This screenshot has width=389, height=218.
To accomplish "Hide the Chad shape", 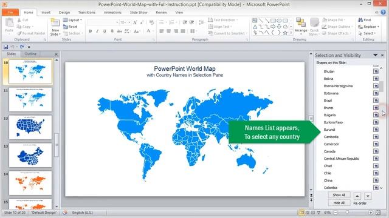I will tap(376, 166).
